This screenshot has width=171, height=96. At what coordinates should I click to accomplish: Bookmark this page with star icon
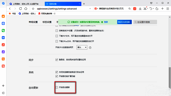click(33, 9)
